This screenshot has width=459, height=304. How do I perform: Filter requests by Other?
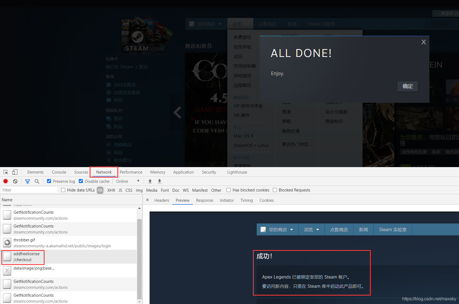pos(216,190)
